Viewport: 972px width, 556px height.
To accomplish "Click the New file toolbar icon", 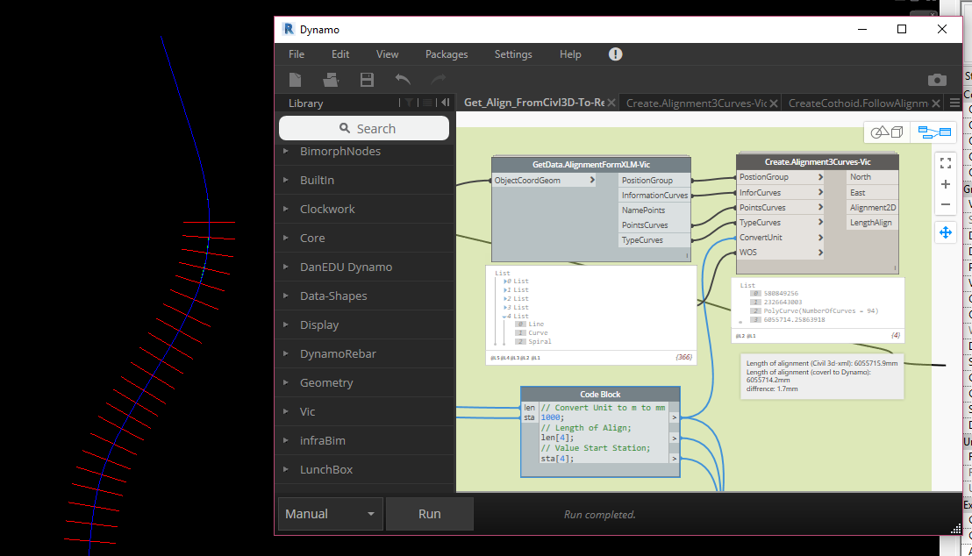I will [295, 79].
